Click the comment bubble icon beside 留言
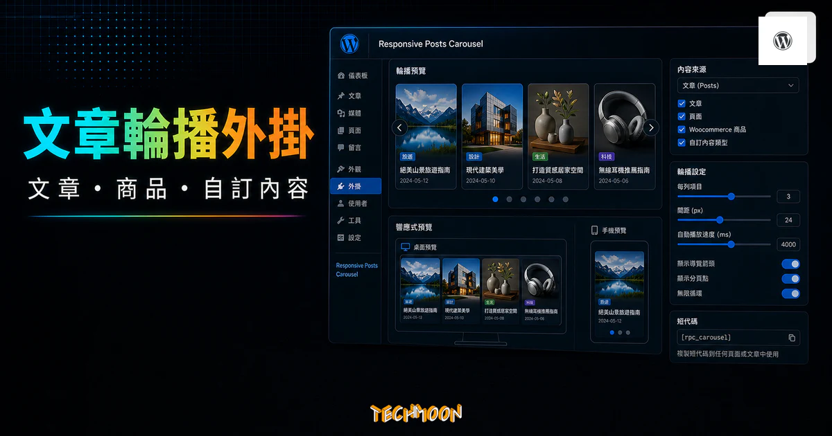 [340, 147]
